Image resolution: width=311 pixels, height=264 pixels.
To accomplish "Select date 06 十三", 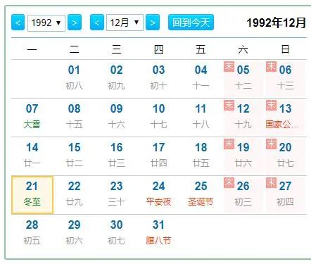I will tap(285, 79).
